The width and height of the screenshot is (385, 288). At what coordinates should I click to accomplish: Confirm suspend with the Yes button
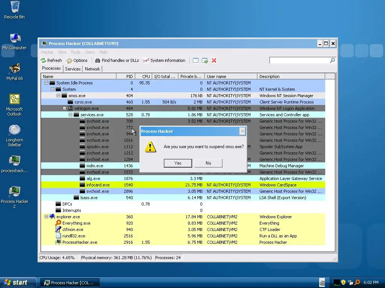[178, 163]
